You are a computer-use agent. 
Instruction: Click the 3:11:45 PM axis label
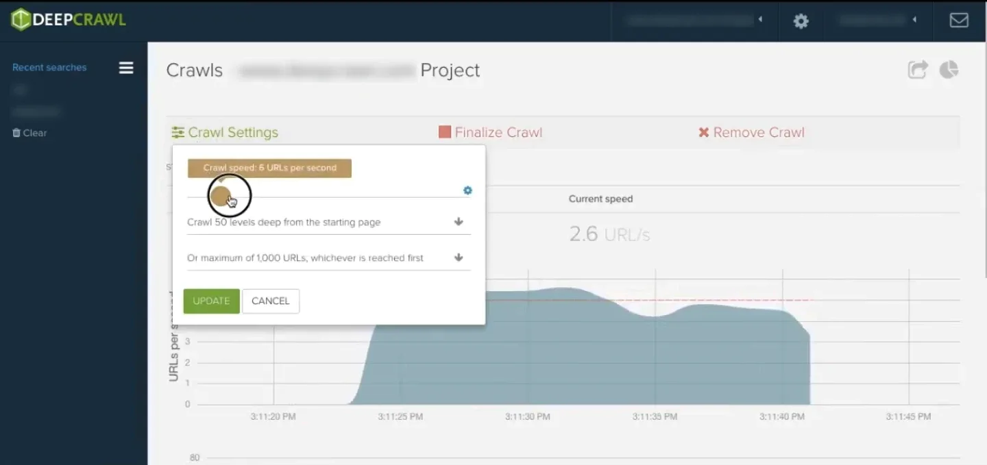coord(908,416)
